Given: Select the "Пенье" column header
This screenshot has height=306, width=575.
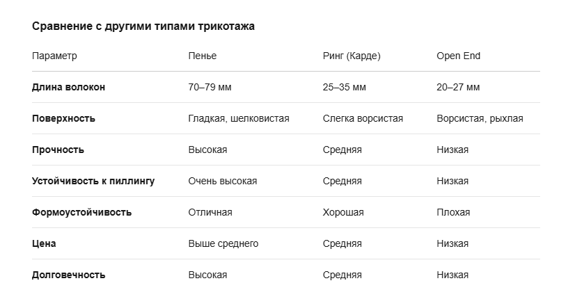Looking at the screenshot, I should [x=202, y=56].
